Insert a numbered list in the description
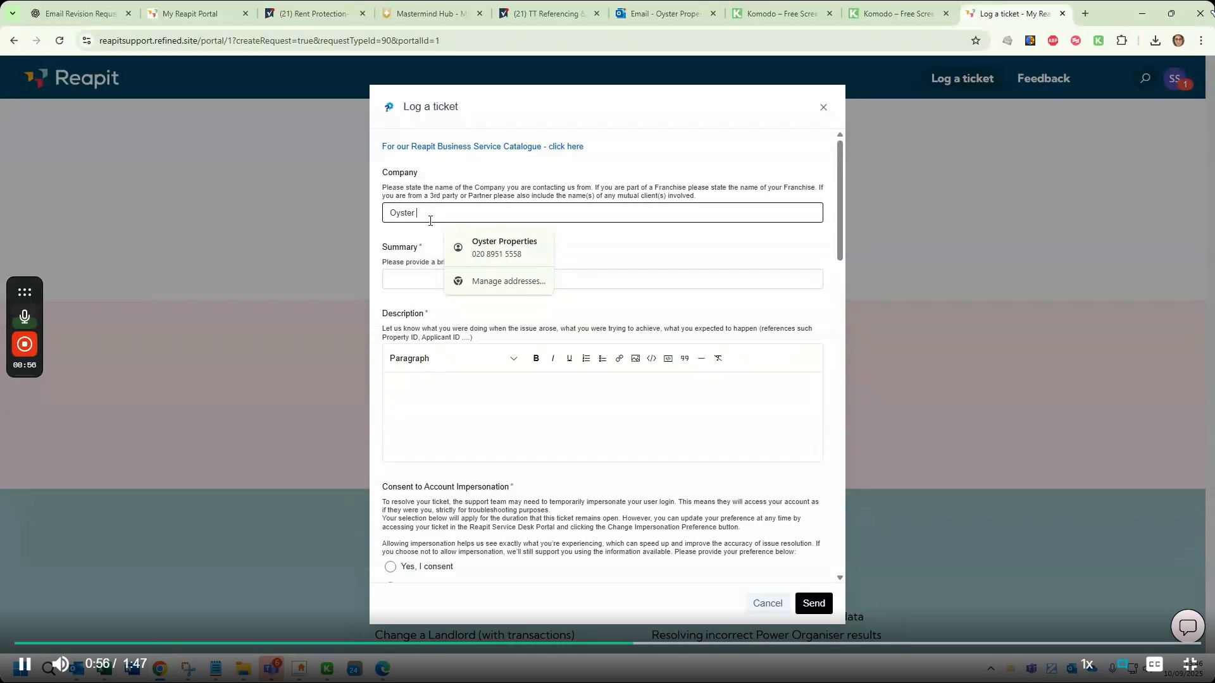Screen dimensions: 1215x683 pos(585,358)
